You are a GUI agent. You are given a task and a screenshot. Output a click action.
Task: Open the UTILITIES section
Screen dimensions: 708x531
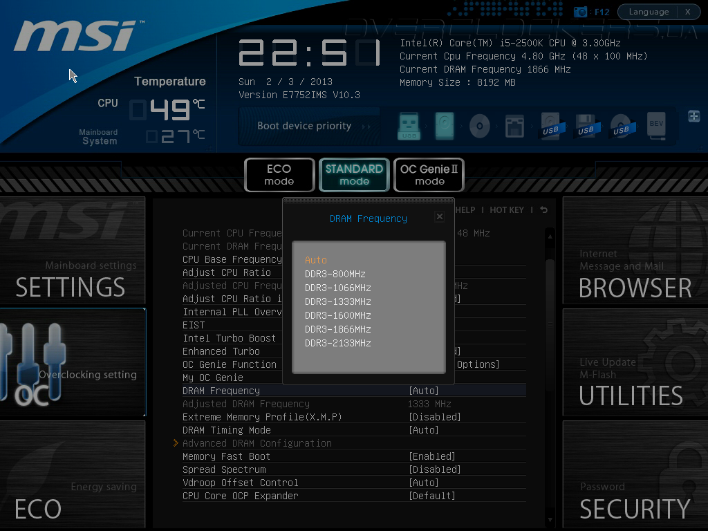coord(635,362)
